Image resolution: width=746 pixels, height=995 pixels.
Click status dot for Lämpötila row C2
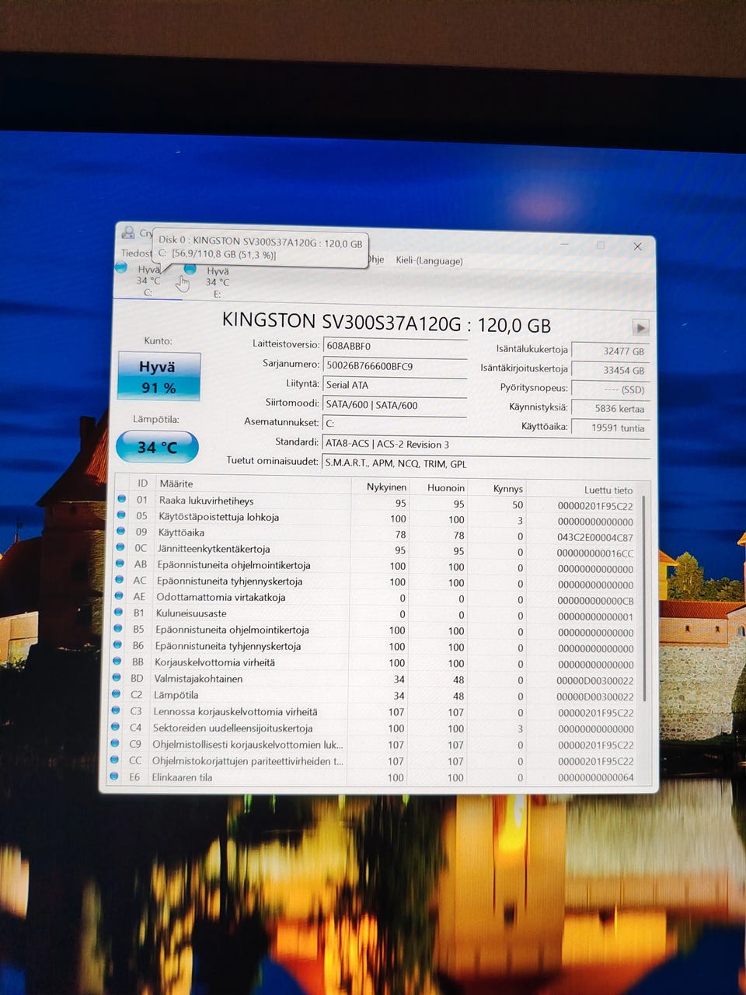(x=117, y=693)
